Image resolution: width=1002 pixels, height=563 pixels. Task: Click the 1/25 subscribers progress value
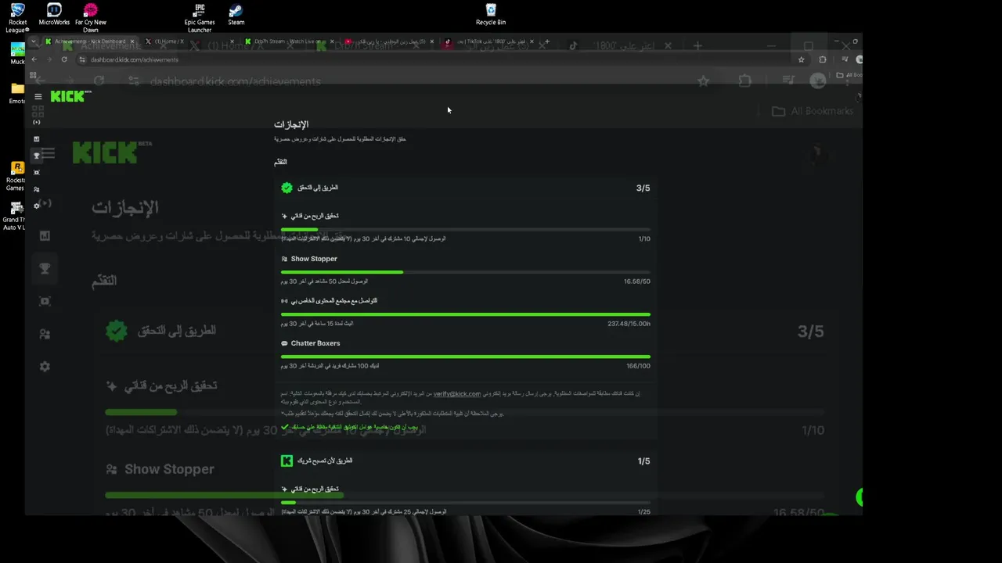tap(643, 512)
